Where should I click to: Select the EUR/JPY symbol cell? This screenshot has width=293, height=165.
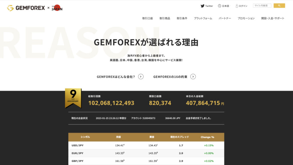77,153
